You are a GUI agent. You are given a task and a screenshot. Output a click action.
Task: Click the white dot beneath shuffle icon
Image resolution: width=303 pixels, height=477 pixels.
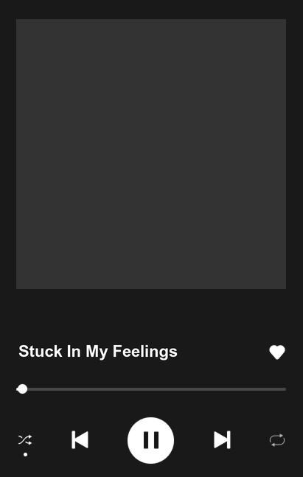[26, 454]
